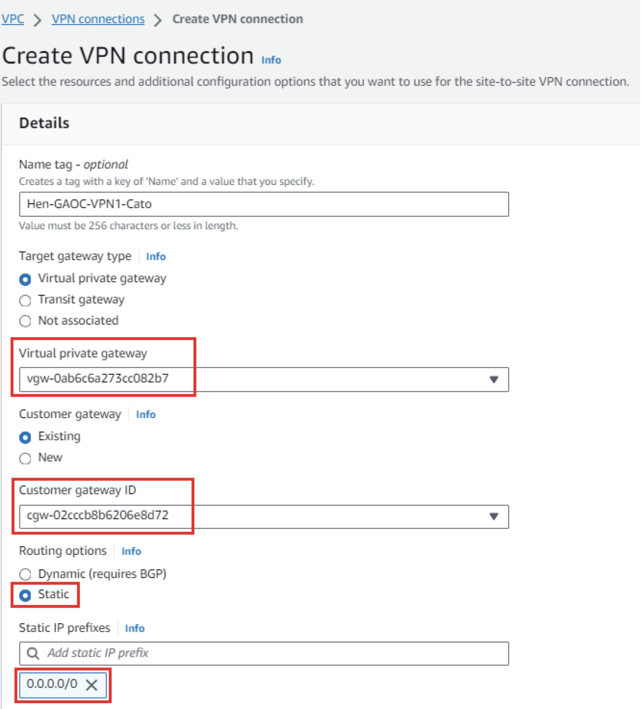This screenshot has height=709, width=641.
Task: View Info for Routing options
Action: (131, 551)
